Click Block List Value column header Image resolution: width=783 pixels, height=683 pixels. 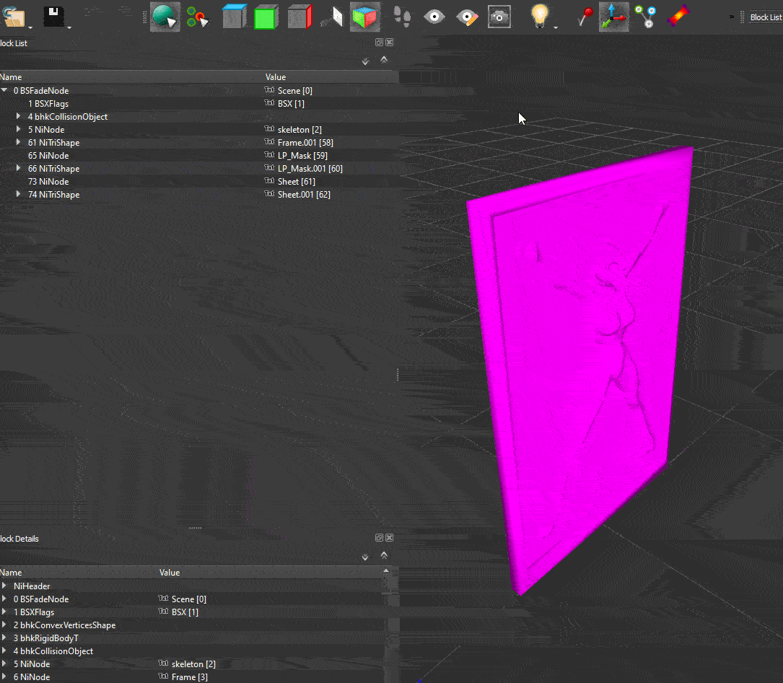pos(331,77)
